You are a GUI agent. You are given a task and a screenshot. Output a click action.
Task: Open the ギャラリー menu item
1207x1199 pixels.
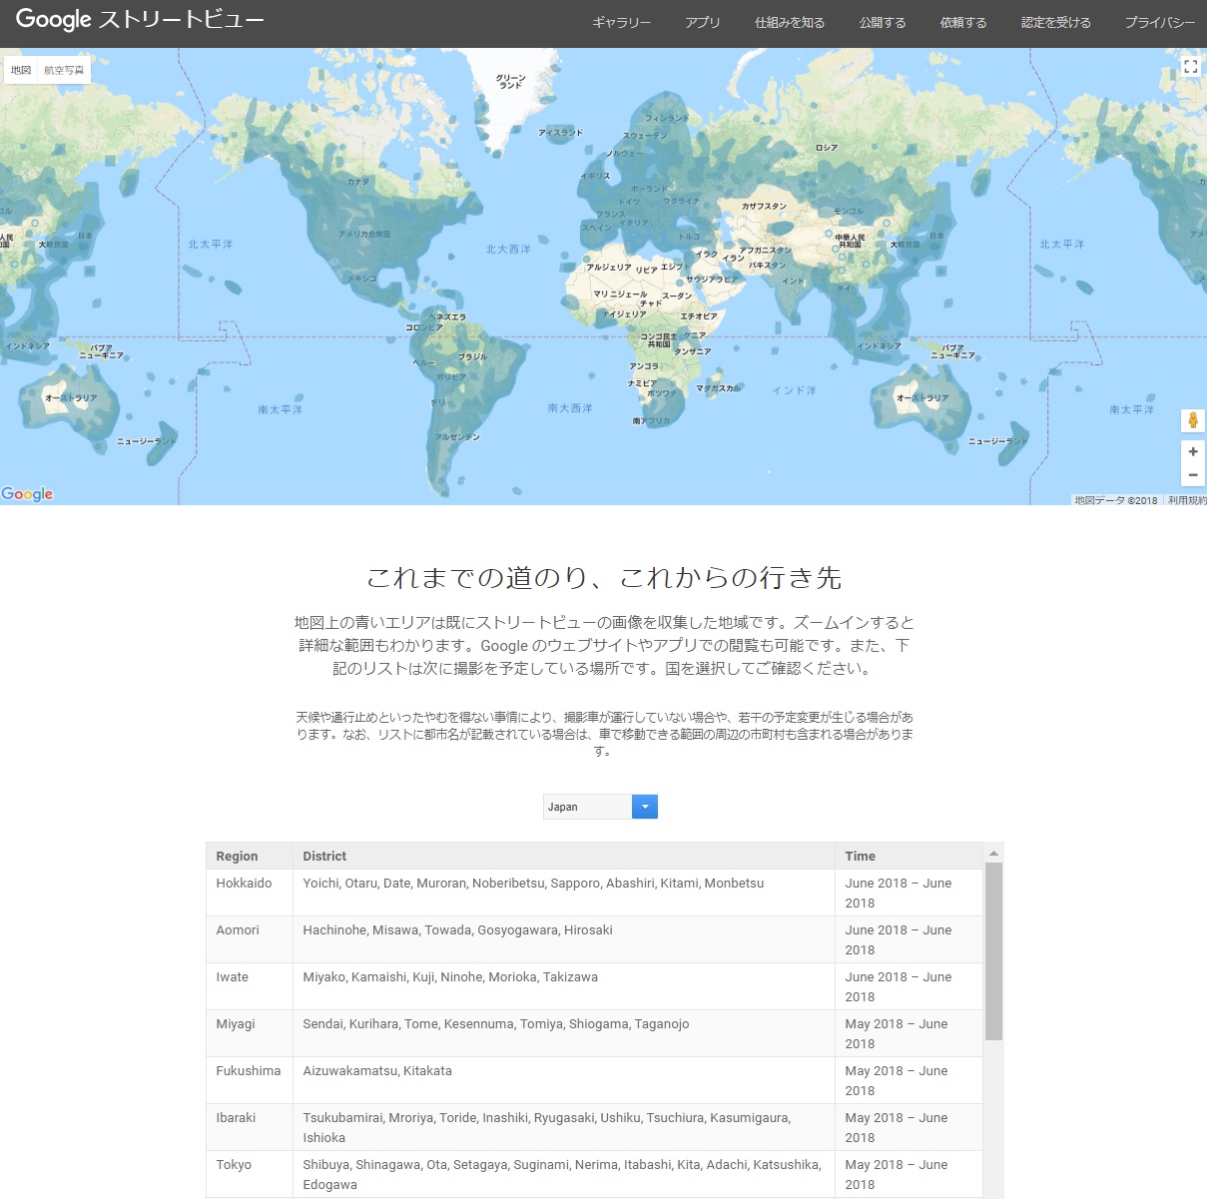click(621, 22)
